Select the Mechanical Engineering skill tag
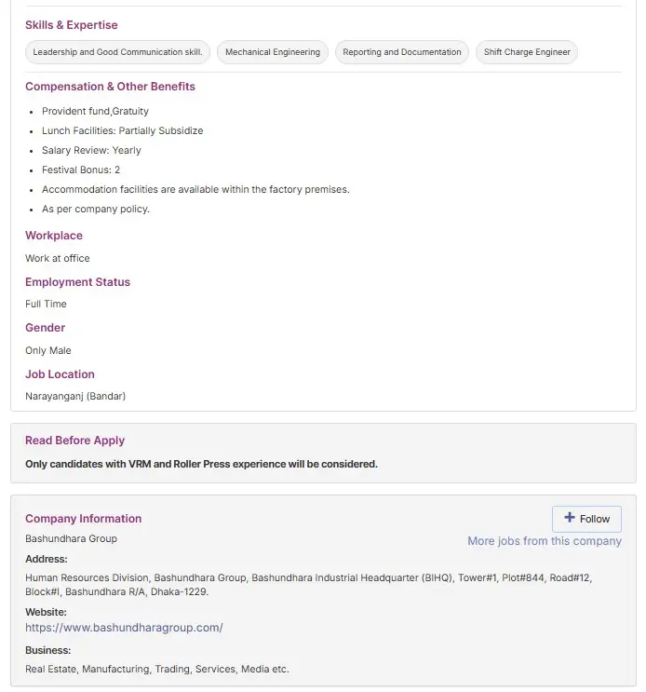The image size is (646, 692). coord(273,52)
